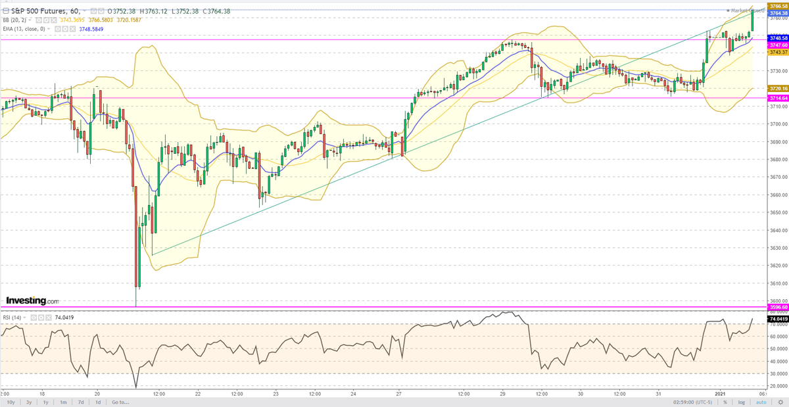
Task: Hide the BB indicator from the chart
Action: (38, 20)
